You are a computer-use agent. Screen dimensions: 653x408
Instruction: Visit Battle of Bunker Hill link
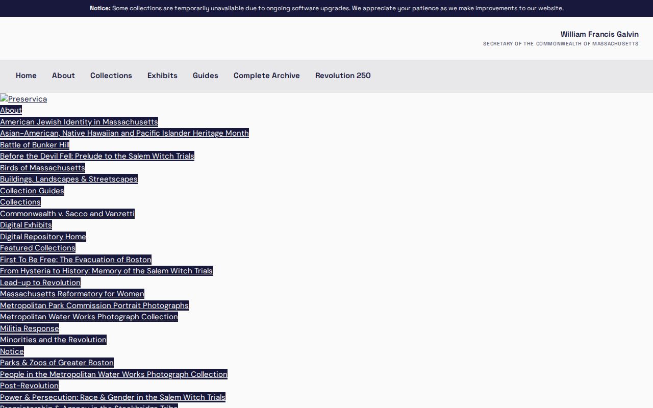[35, 145]
